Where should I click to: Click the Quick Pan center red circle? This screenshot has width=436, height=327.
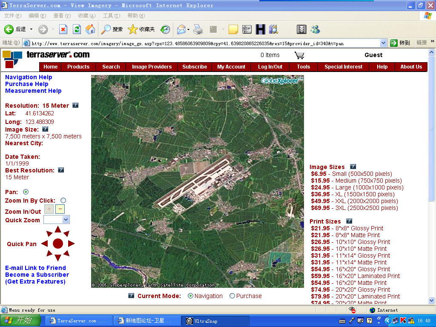[x=58, y=244]
